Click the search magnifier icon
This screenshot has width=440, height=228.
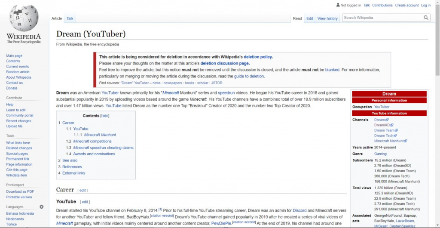426,18
